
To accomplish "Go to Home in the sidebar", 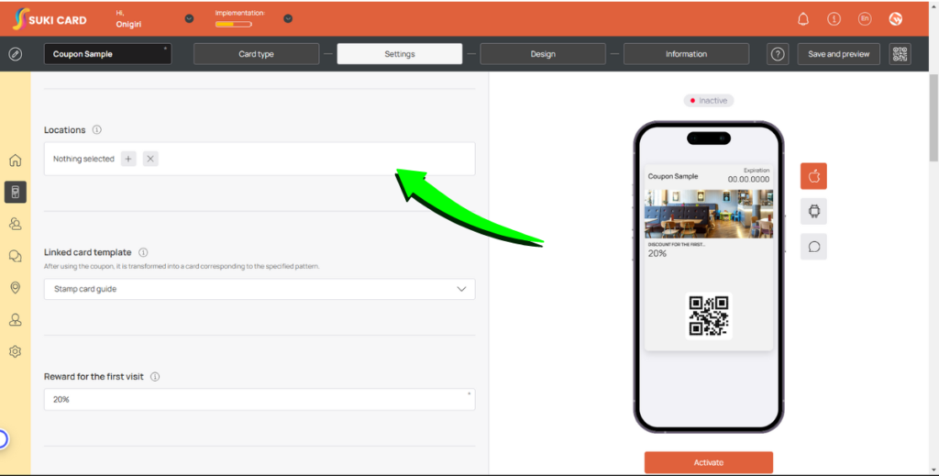I will pyautogui.click(x=15, y=161).
